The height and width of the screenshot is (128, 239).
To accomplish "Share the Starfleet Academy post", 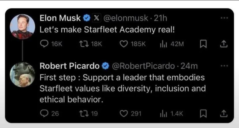I will click(223, 44).
